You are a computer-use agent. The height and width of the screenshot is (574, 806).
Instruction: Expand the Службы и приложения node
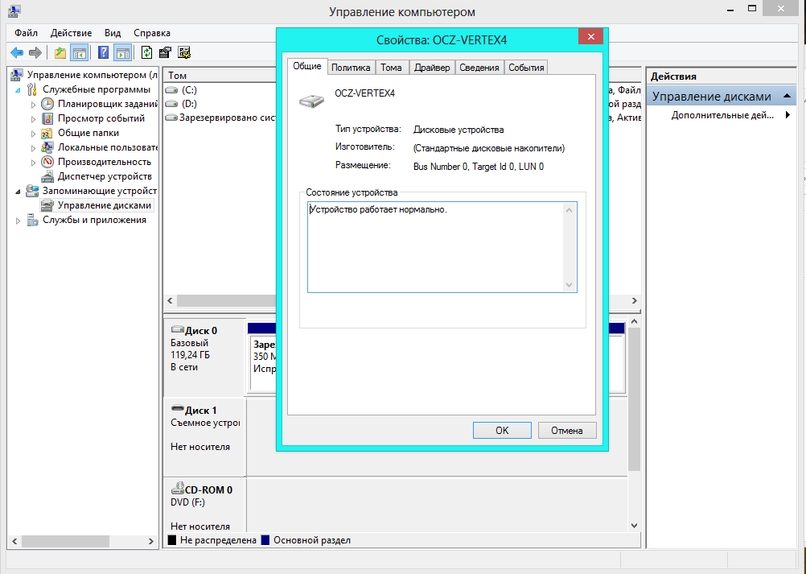click(x=19, y=220)
